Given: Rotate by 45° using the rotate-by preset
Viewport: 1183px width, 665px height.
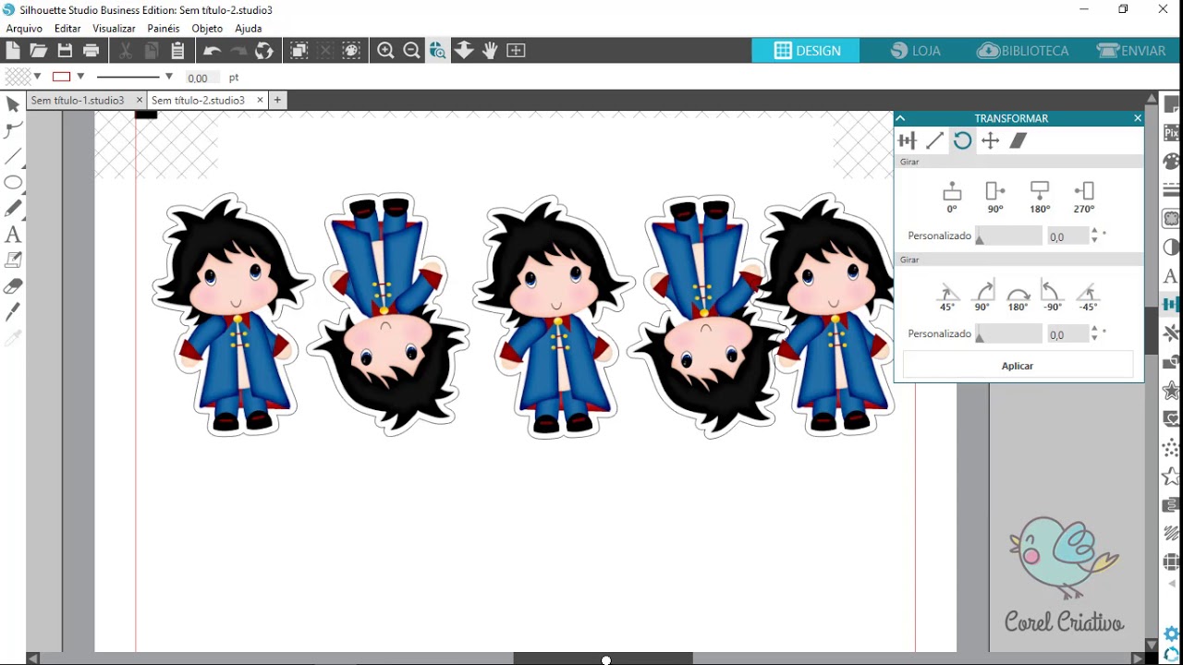Looking at the screenshot, I should 947,296.
